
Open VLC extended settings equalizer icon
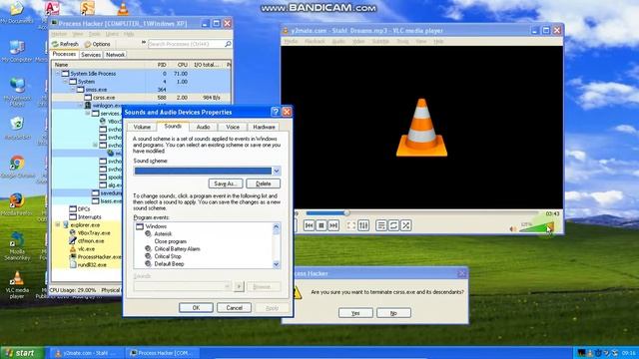click(x=363, y=225)
